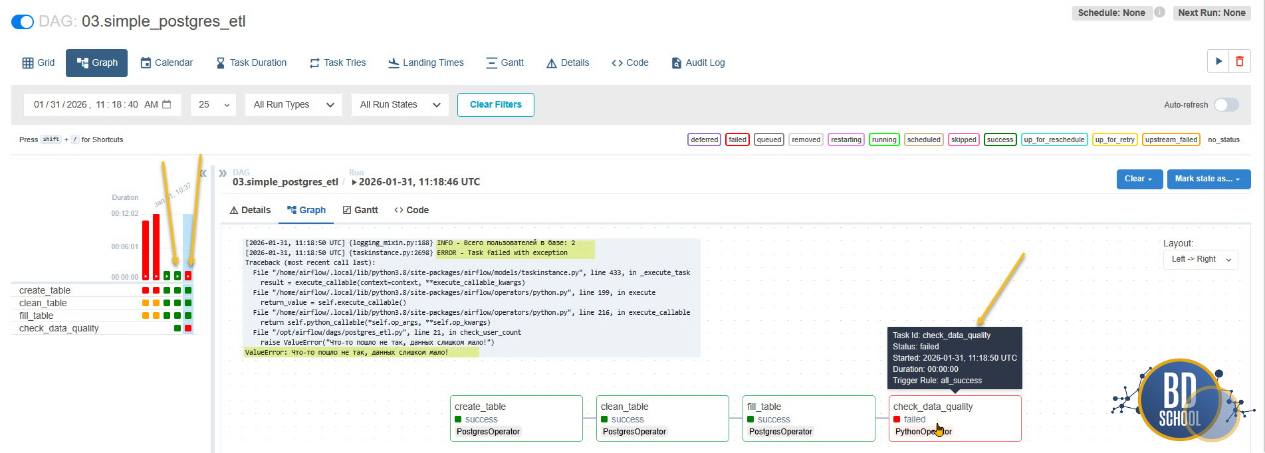Open the All Run Types dropdown
The width and height of the screenshot is (1265, 453).
coord(294,104)
